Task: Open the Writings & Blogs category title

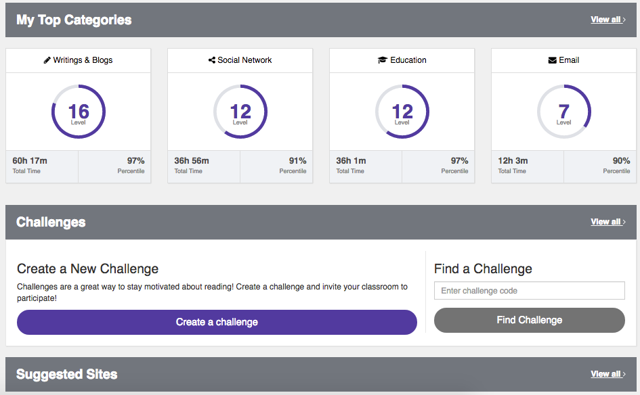Action: coord(83,60)
